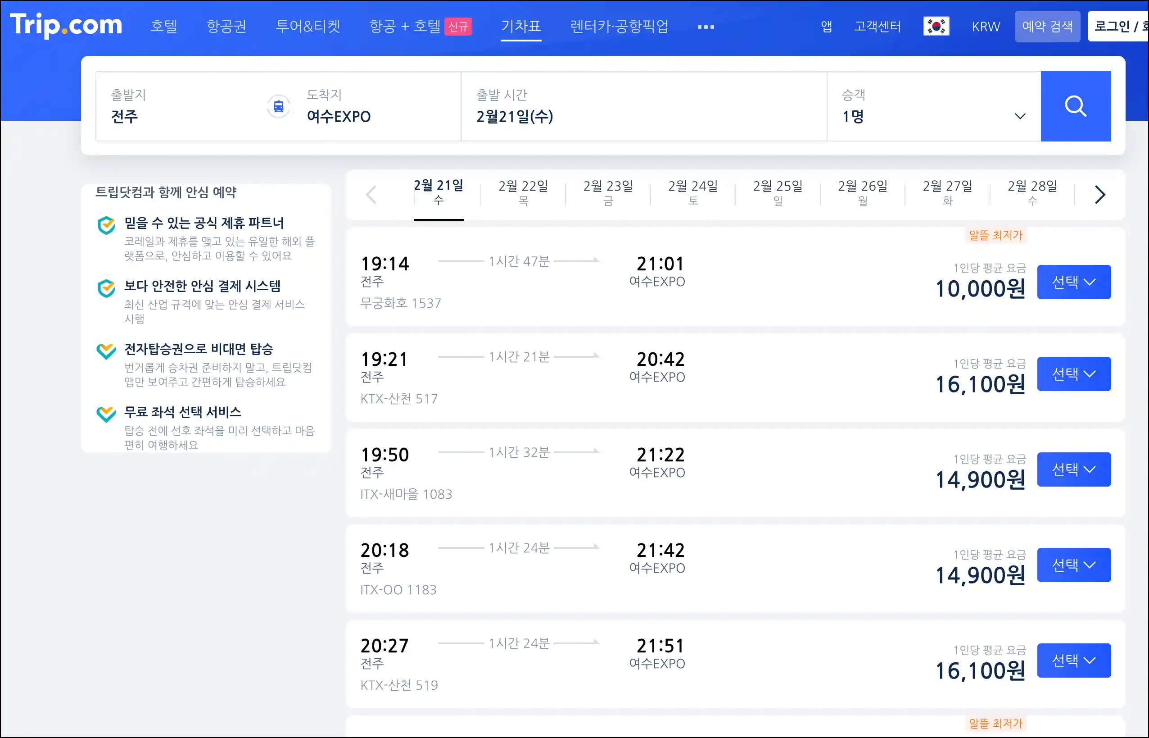1149x738 pixels.
Task: Change the KRW currency
Action: coord(986,26)
